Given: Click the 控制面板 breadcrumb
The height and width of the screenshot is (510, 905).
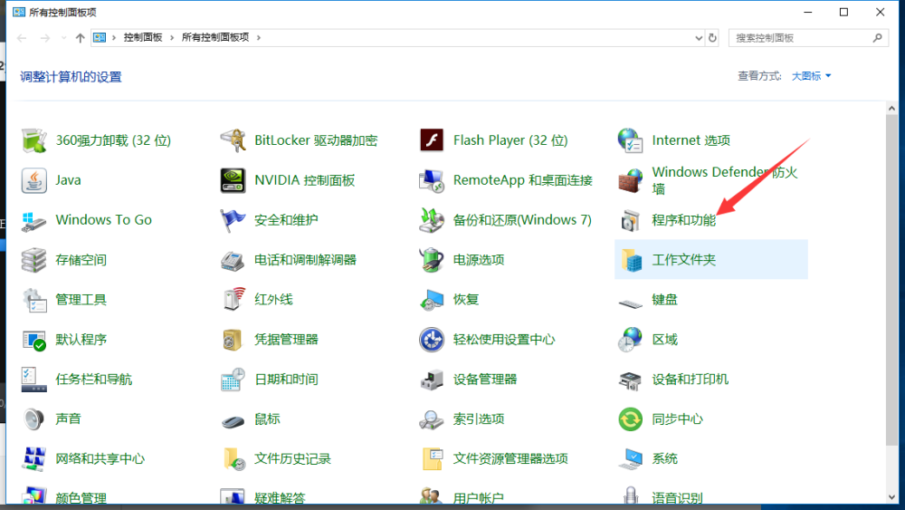Looking at the screenshot, I should click(x=143, y=37).
